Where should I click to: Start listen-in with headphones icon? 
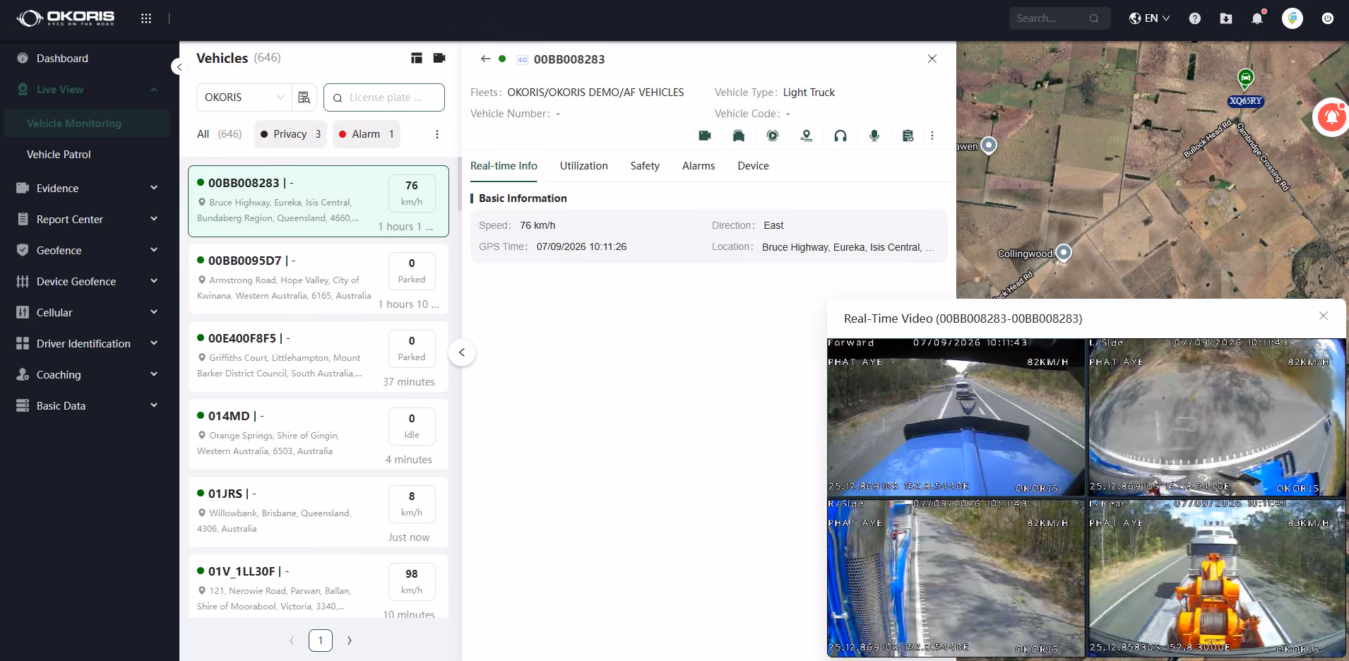[x=840, y=136]
